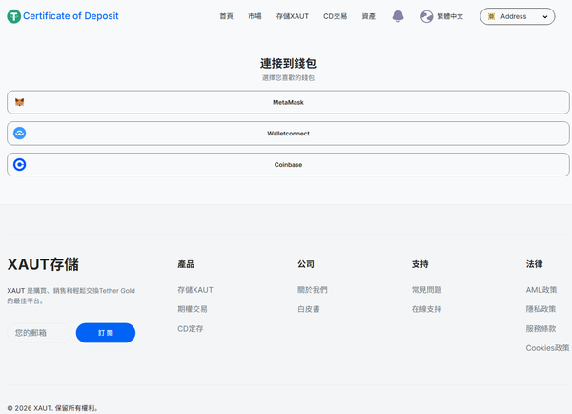The height and width of the screenshot is (414, 572).
Task: Click the MetaMask fox icon
Action: pyautogui.click(x=20, y=102)
